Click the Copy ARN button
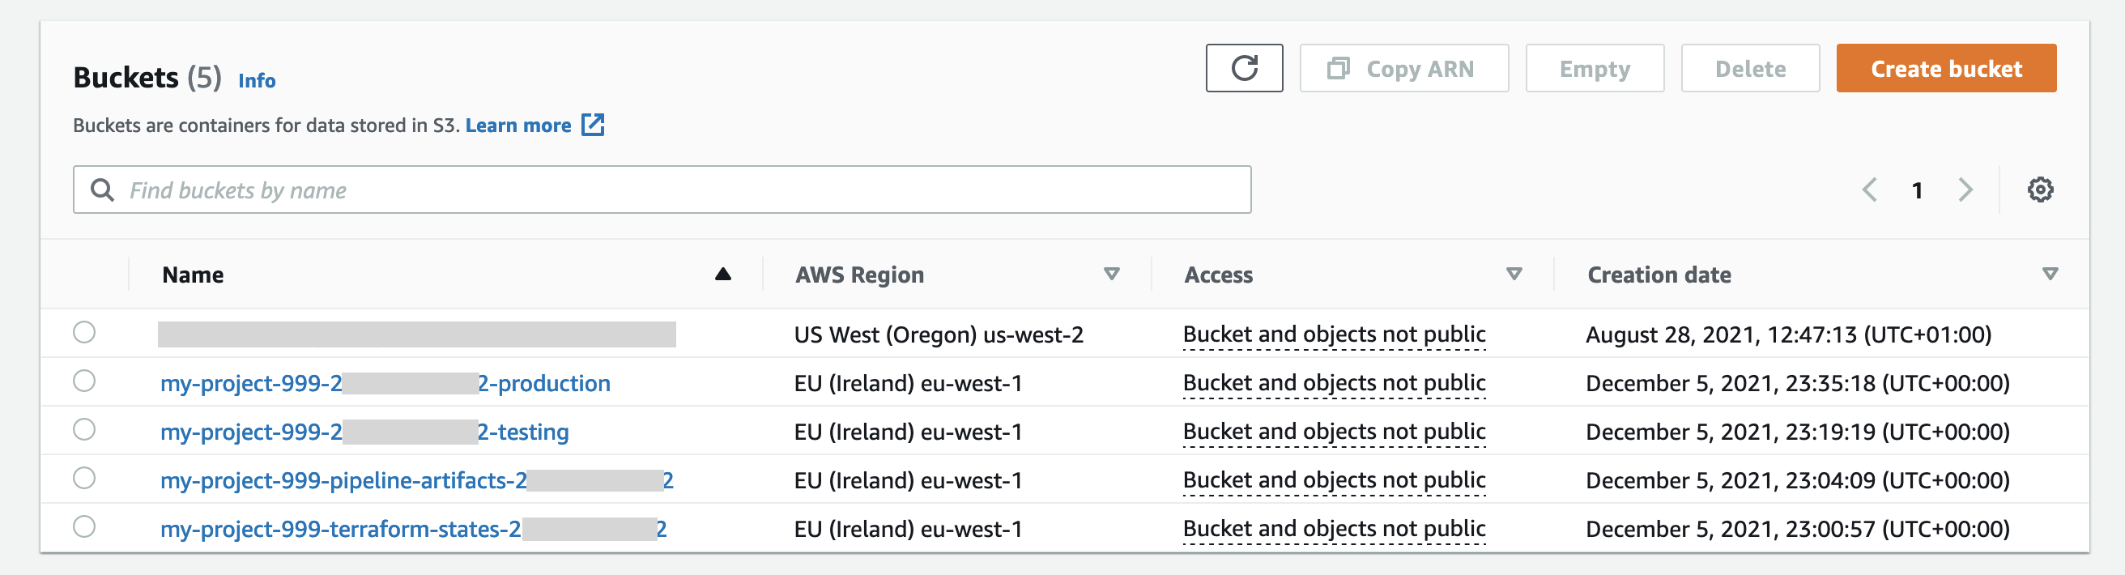This screenshot has width=2125, height=575. tap(1403, 69)
